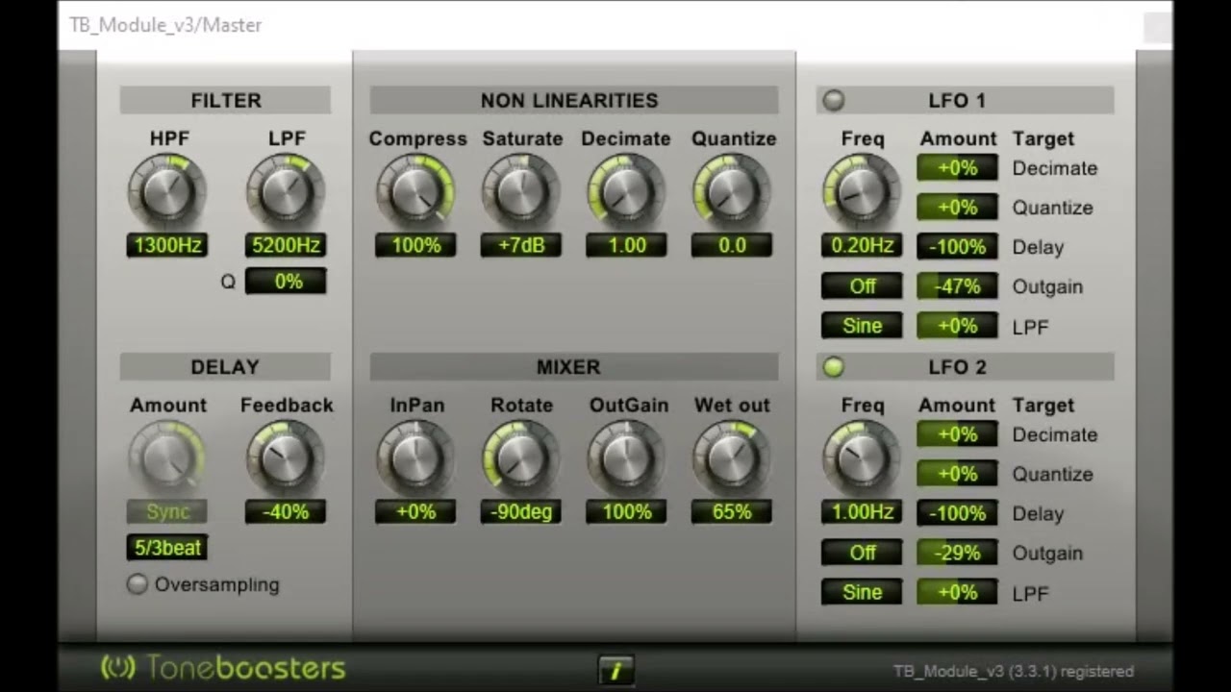1231x692 pixels.
Task: Toggle the delay Sync button
Action: tap(167, 511)
